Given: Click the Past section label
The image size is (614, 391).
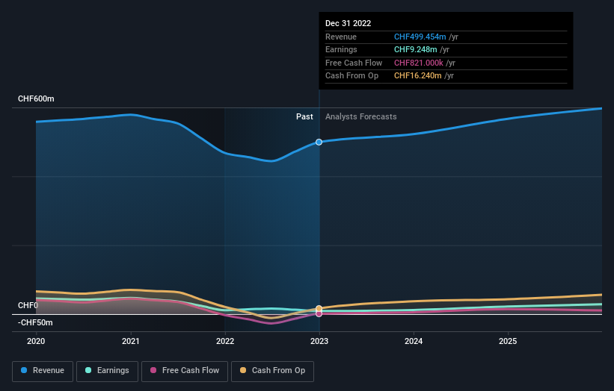Looking at the screenshot, I should tap(304, 117).
